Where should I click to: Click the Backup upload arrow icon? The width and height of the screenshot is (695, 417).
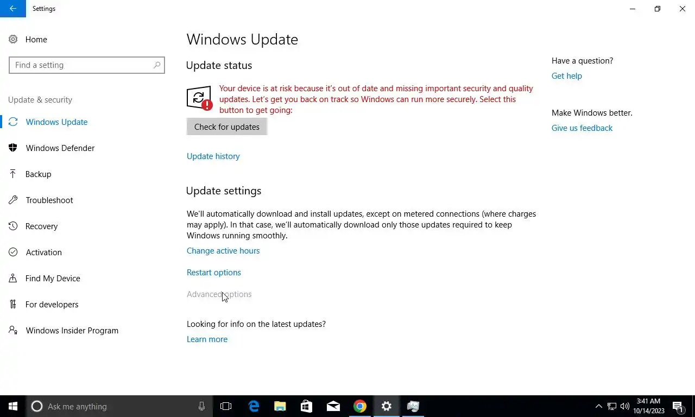click(x=13, y=174)
